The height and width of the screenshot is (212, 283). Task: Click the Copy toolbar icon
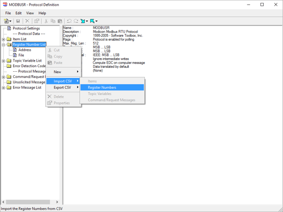(53, 21)
